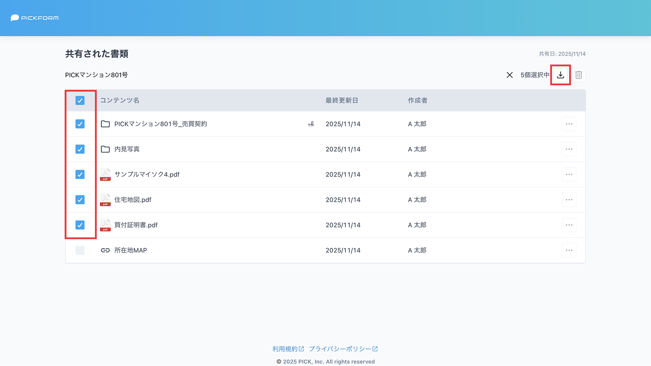Click the trash delete icon
This screenshot has height=366, width=651.
point(578,75)
